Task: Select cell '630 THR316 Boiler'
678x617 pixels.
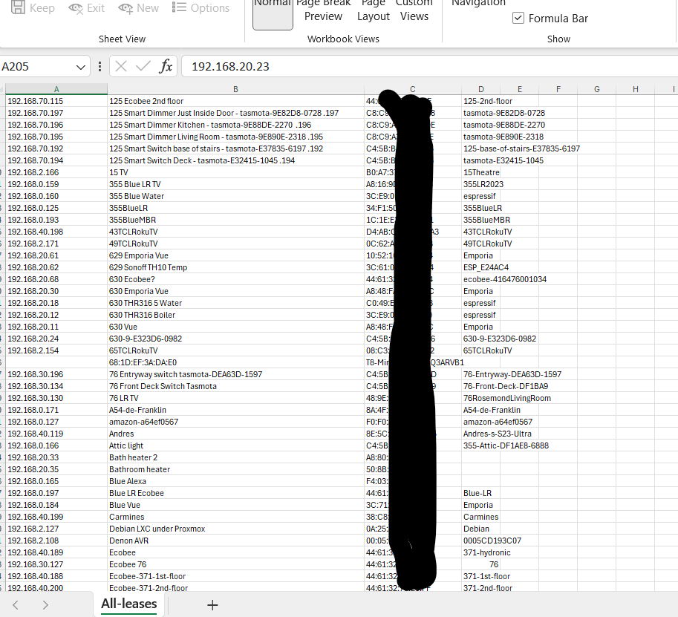Action: (235, 316)
